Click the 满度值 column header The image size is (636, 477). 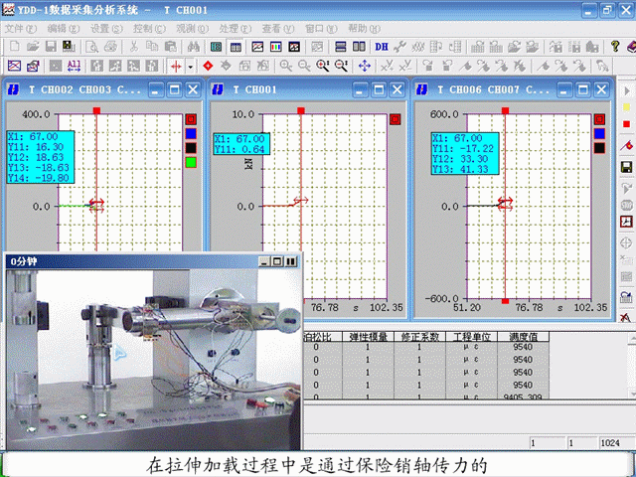(x=523, y=338)
